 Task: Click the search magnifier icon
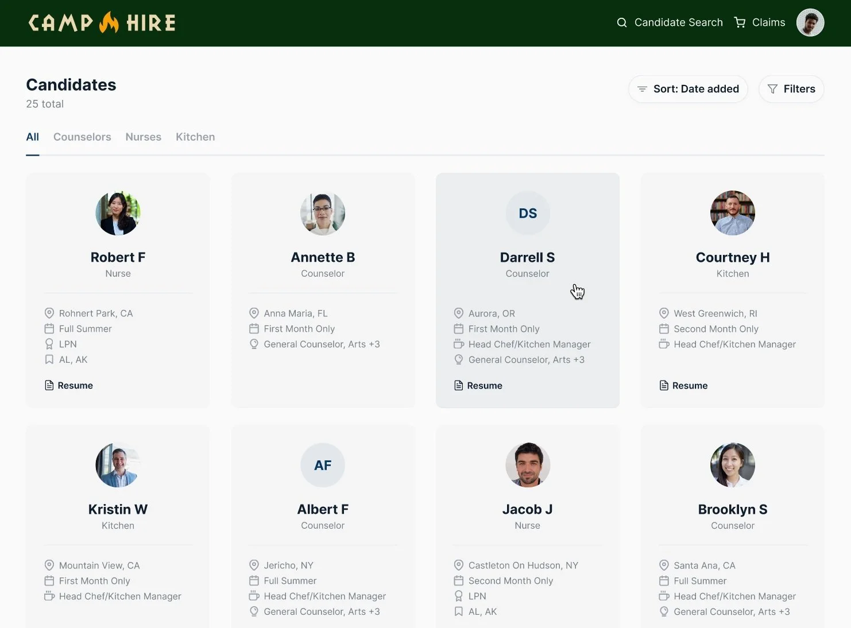coord(622,23)
